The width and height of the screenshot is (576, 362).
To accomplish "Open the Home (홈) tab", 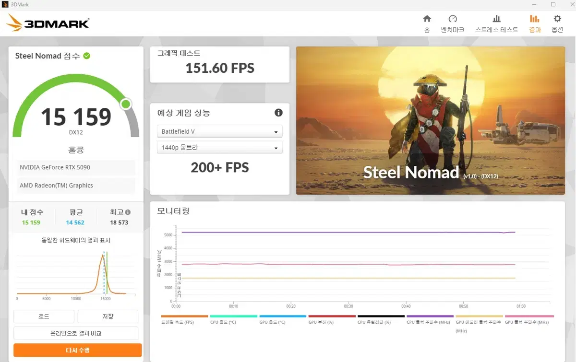I will point(427,23).
